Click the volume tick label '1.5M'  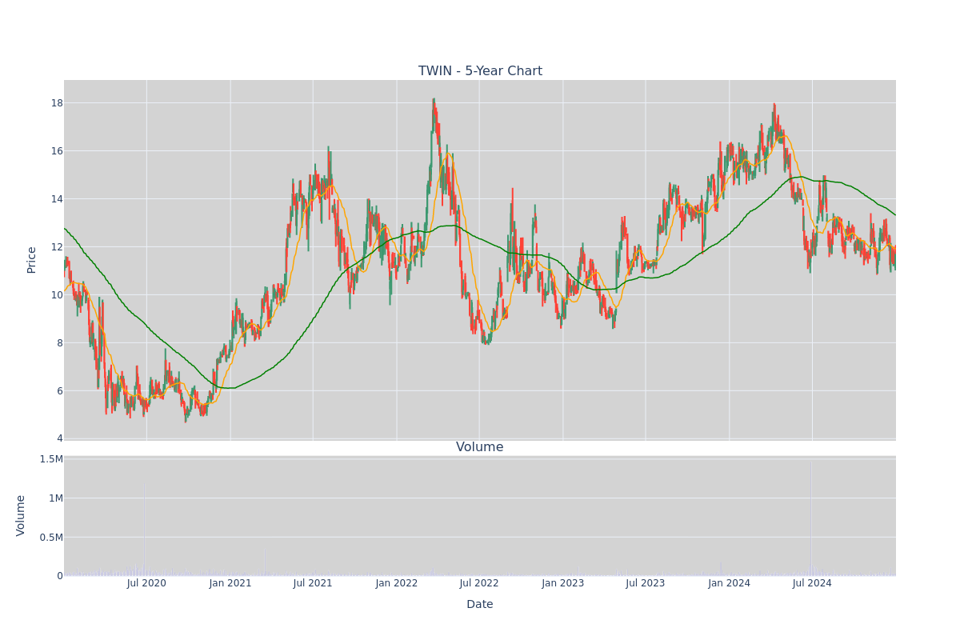pos(51,459)
